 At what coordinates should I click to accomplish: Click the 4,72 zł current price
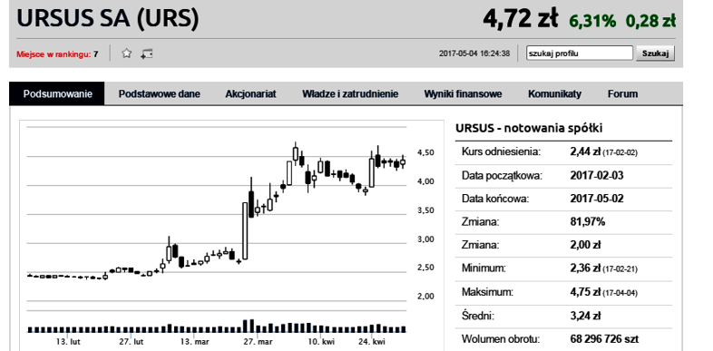tap(520, 19)
